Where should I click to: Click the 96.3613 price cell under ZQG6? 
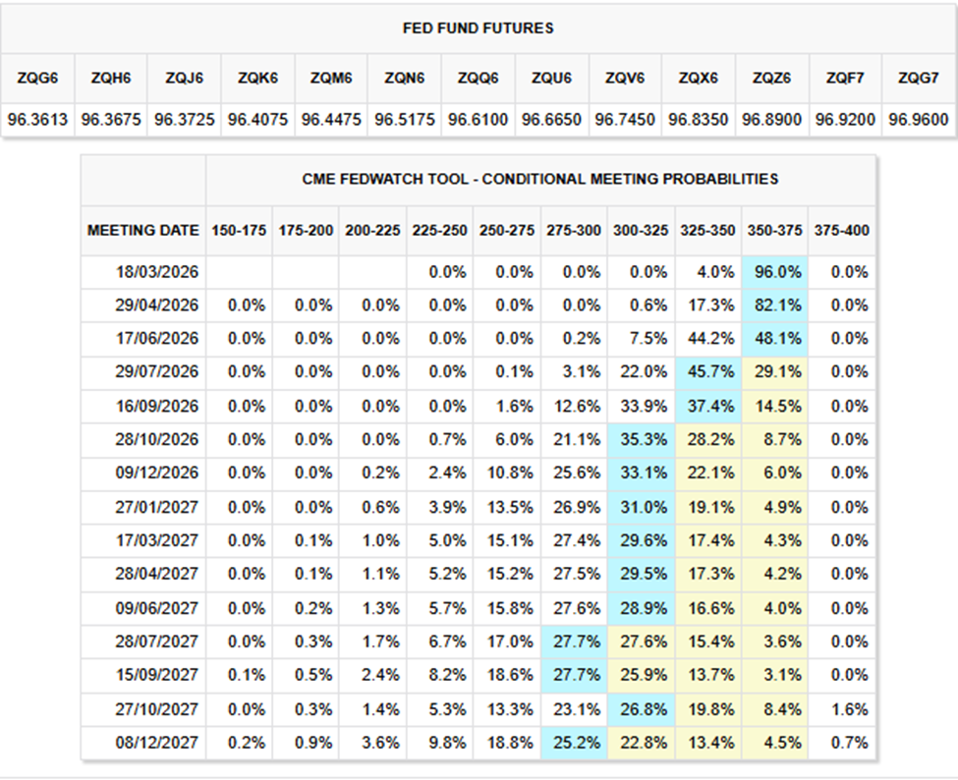[36, 119]
